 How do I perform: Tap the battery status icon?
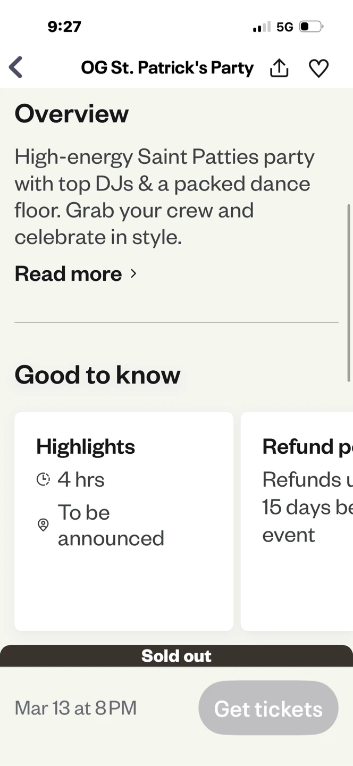point(311,27)
